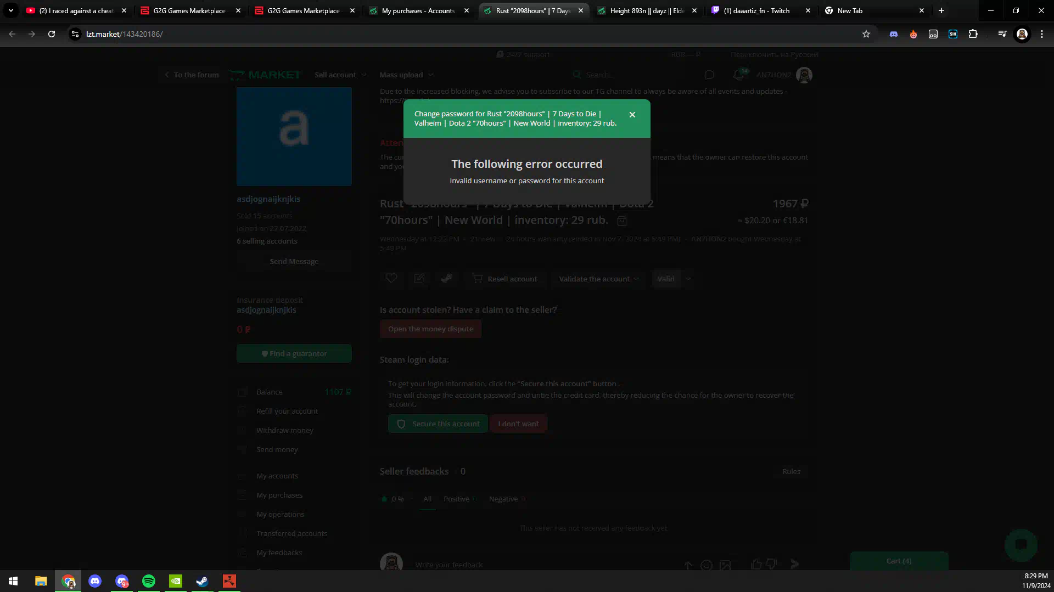Reload the lzt.market page
Image resolution: width=1054 pixels, height=592 pixels.
click(52, 34)
